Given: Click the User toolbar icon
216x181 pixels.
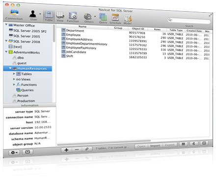Looking at the screenshot, I should (33, 16).
